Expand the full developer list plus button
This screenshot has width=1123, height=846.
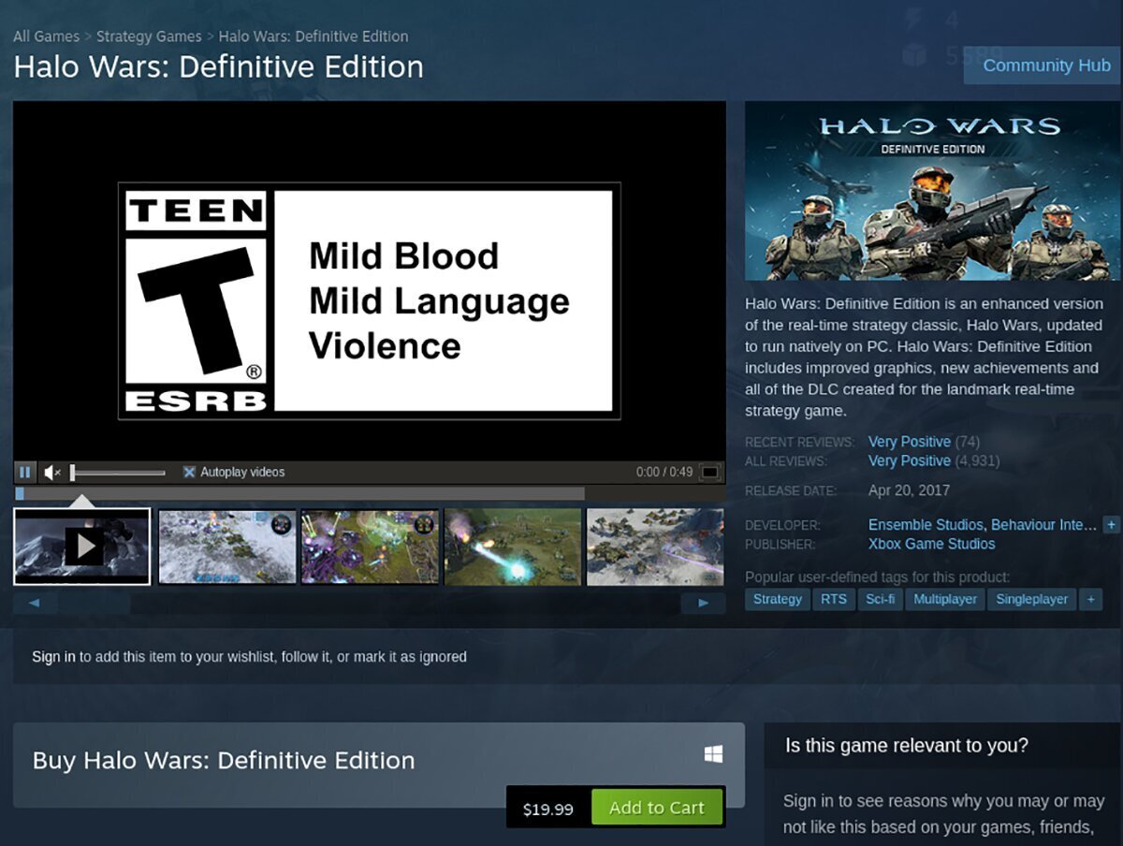[1111, 525]
